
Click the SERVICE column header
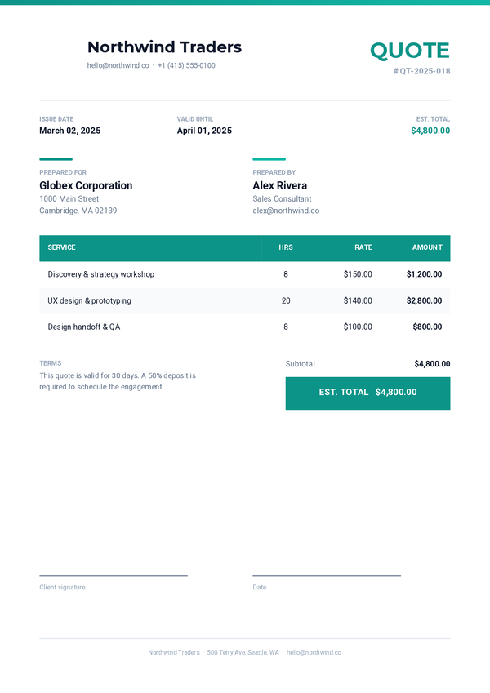(61, 247)
